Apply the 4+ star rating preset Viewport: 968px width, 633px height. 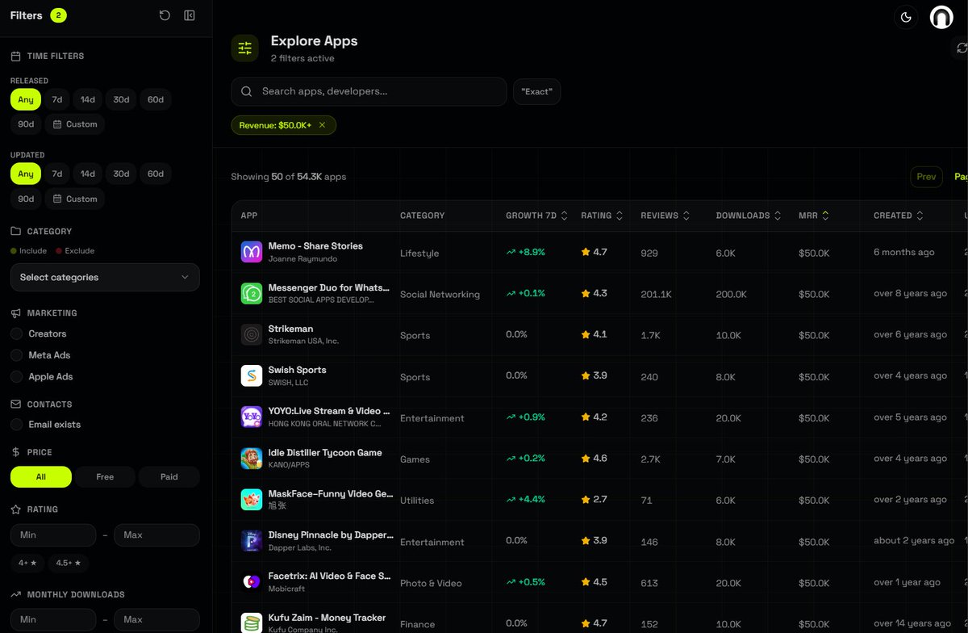[x=27, y=563]
